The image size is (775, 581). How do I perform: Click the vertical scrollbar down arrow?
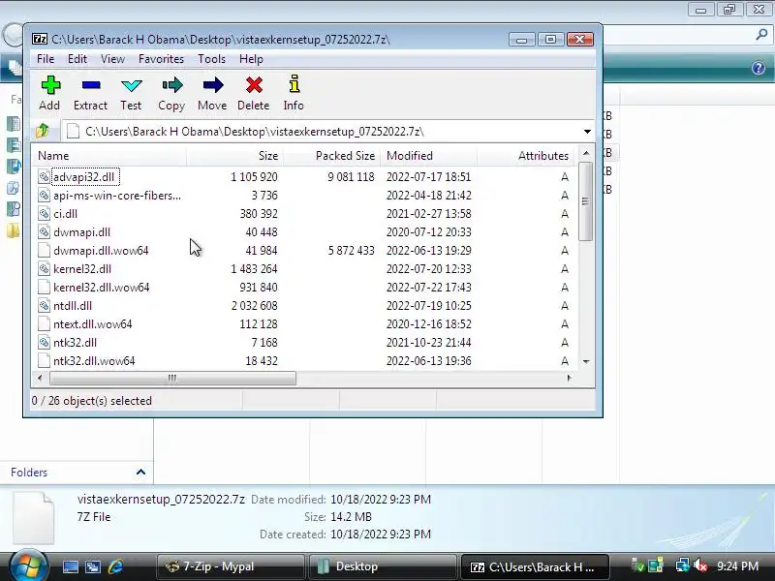pyautogui.click(x=586, y=361)
